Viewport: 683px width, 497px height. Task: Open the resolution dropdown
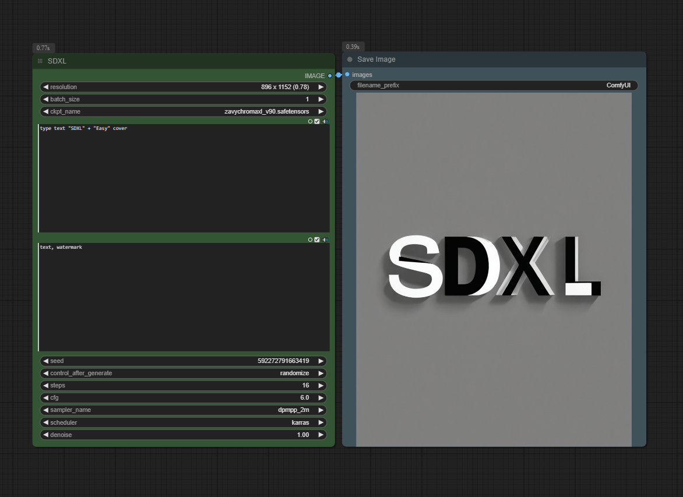[184, 87]
